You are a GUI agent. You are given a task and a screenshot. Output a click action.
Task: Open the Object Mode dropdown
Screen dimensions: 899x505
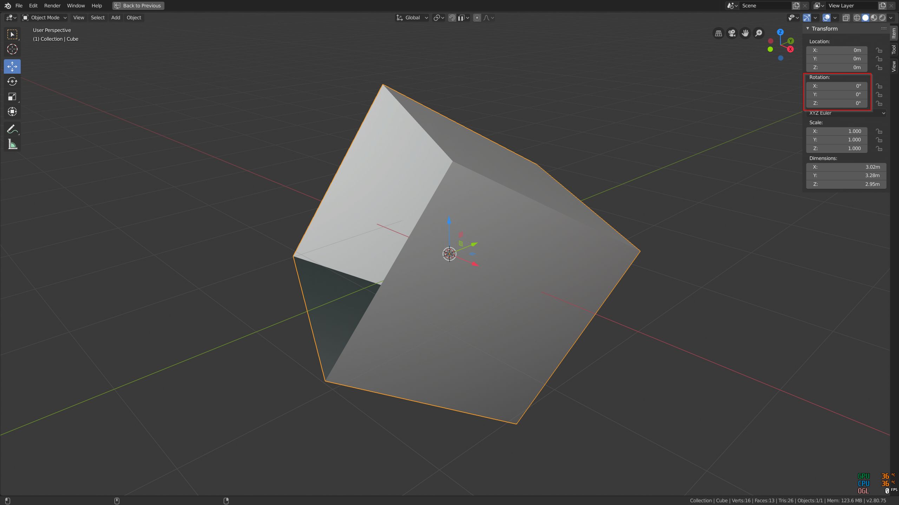tap(44, 18)
